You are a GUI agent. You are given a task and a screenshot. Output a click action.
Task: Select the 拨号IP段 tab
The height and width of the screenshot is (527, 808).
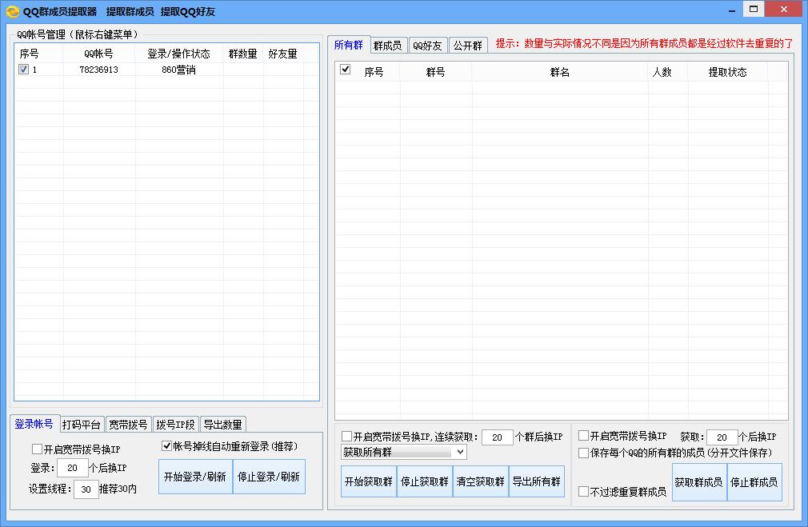pyautogui.click(x=175, y=424)
